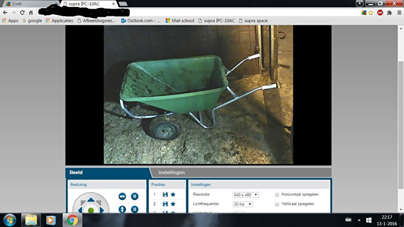
Task: Click green center control button
Action: 91,210
